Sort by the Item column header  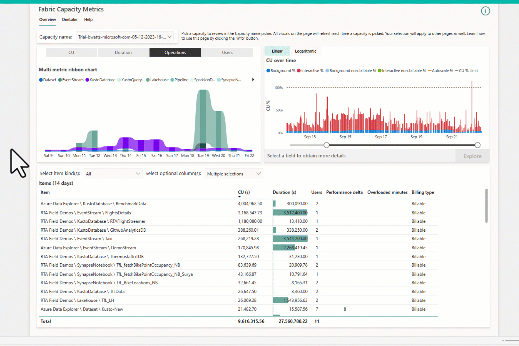pos(45,193)
